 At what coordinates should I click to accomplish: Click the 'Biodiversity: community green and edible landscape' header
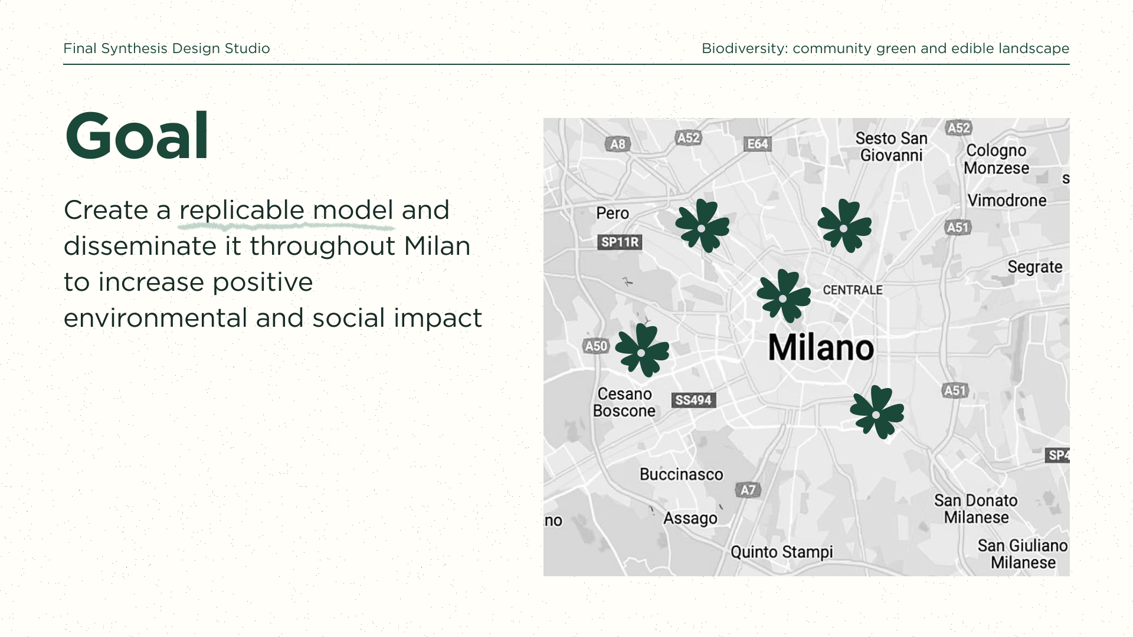click(x=885, y=48)
